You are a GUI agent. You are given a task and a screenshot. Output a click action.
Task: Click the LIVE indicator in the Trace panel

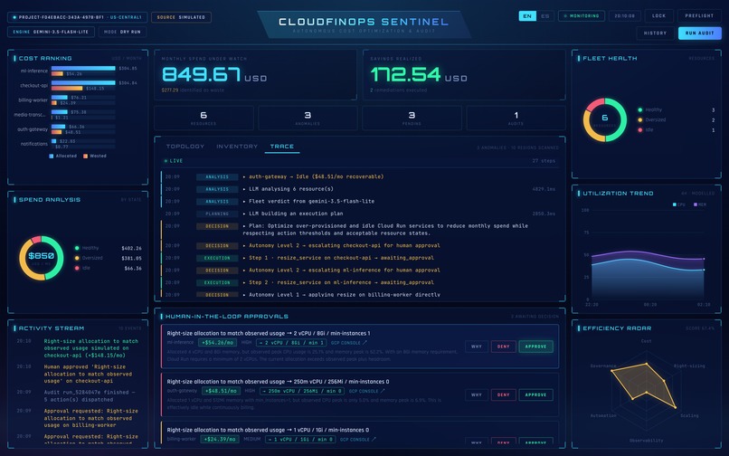pos(174,161)
